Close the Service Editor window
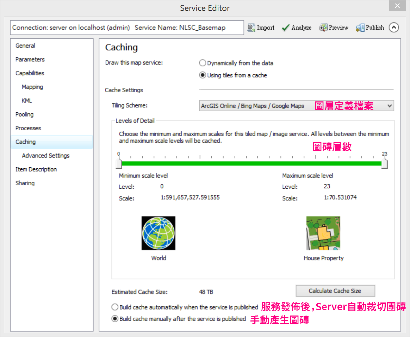410x337 pixels. (397, 6)
